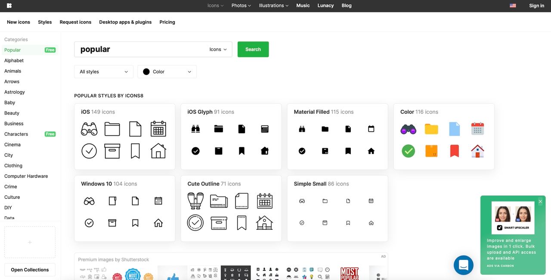
Task: Click purple binoculars in Color card
Action: 408,129
